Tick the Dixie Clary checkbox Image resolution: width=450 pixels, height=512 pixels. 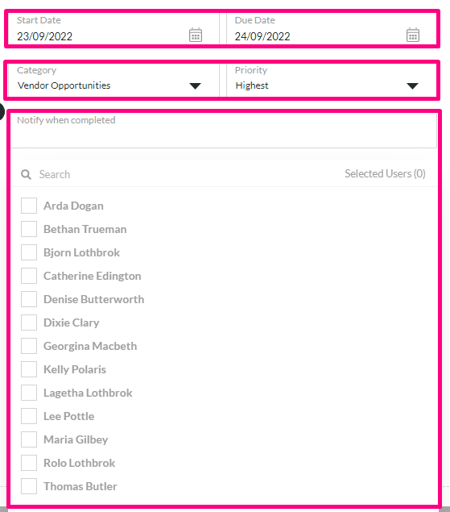pos(29,323)
